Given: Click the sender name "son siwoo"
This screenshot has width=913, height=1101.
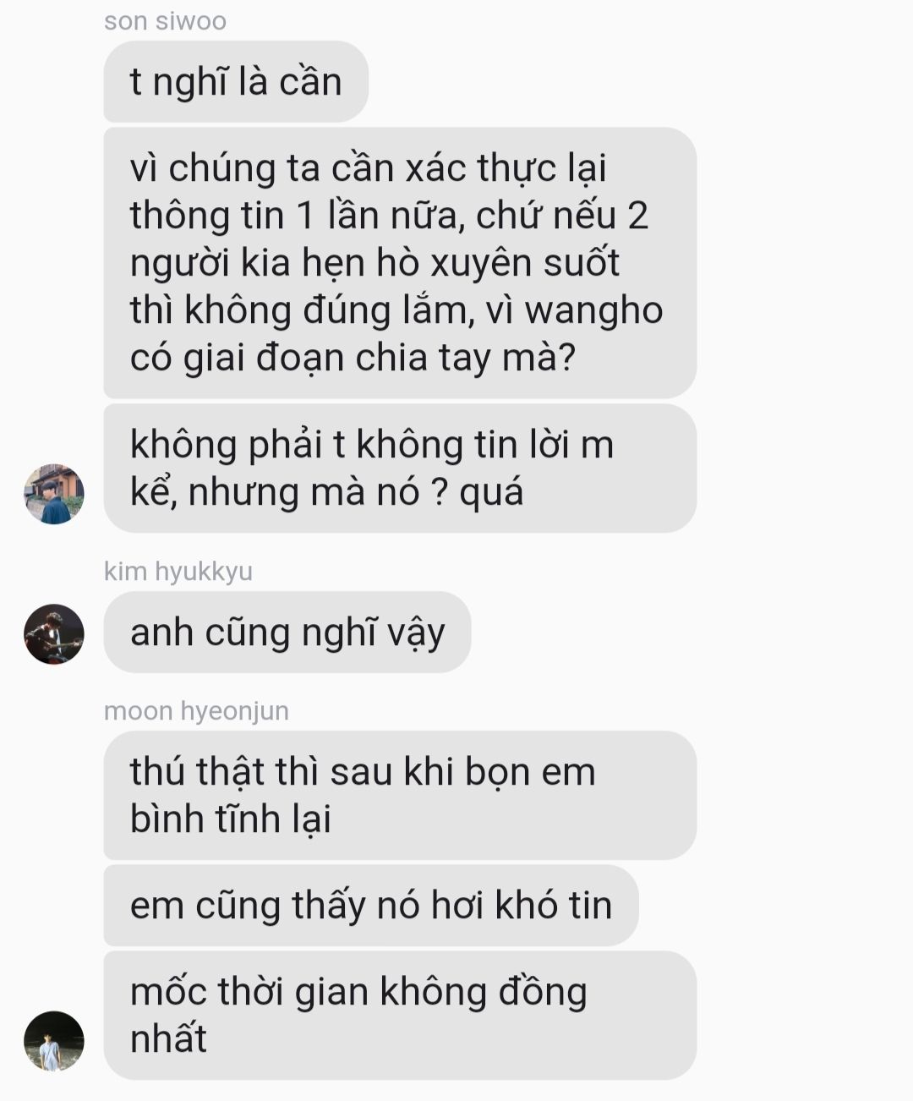Looking at the screenshot, I should tap(165, 20).
